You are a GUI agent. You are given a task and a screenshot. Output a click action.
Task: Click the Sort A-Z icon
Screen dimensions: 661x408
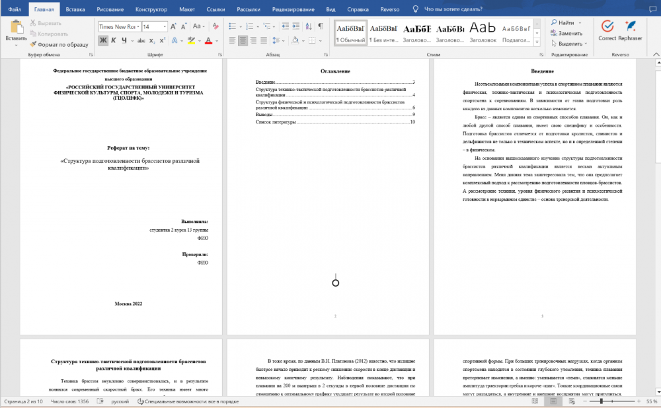pyautogui.click(x=309, y=26)
